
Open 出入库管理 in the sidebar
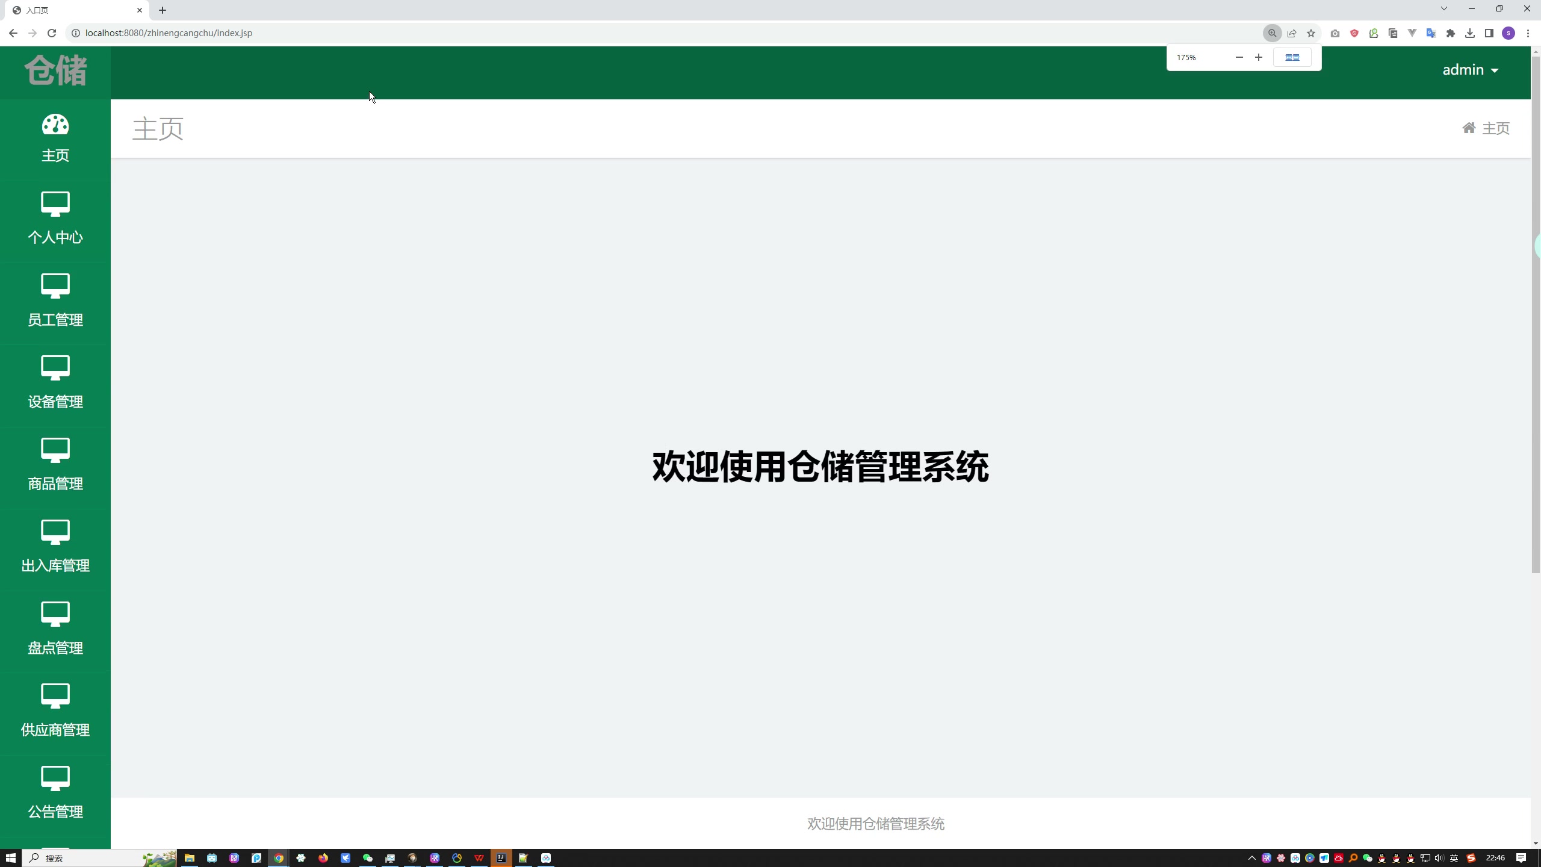[55, 547]
